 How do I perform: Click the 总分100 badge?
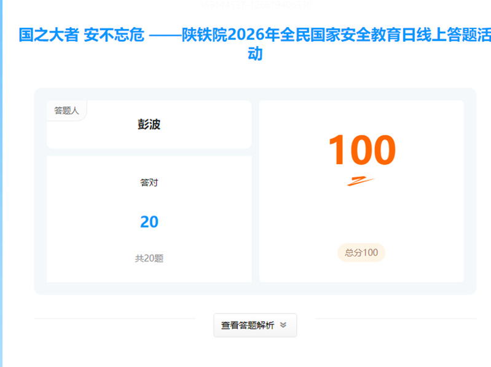[x=361, y=253]
